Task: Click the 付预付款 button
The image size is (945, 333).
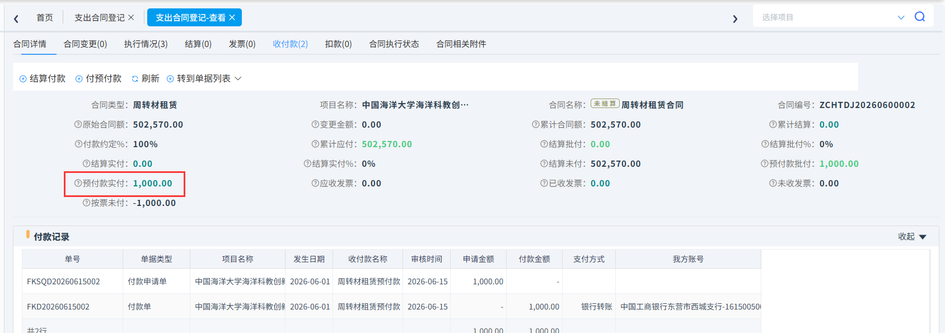Action: click(x=99, y=79)
